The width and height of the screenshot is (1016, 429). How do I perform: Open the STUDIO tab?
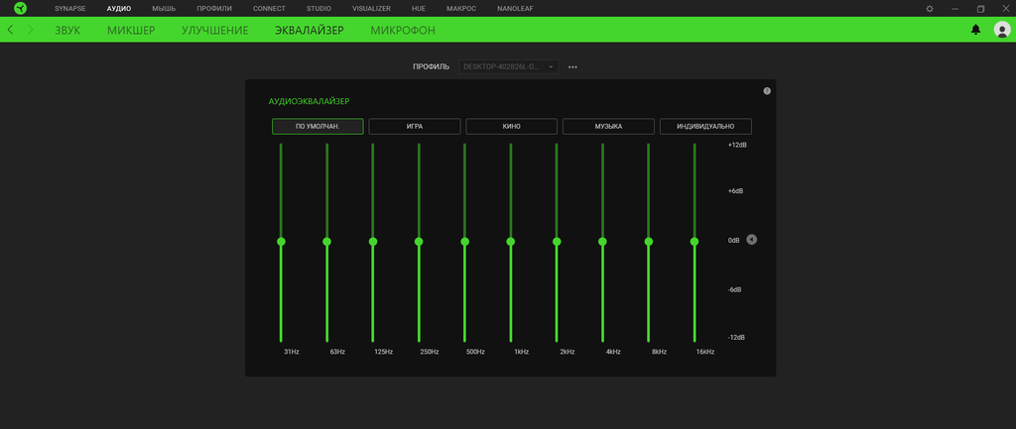point(318,8)
